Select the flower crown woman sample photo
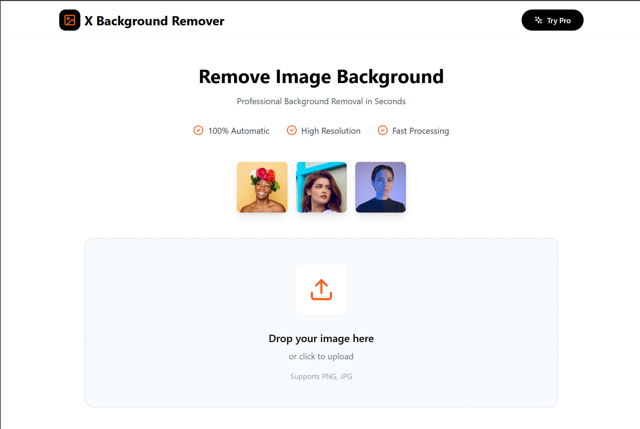 point(262,187)
